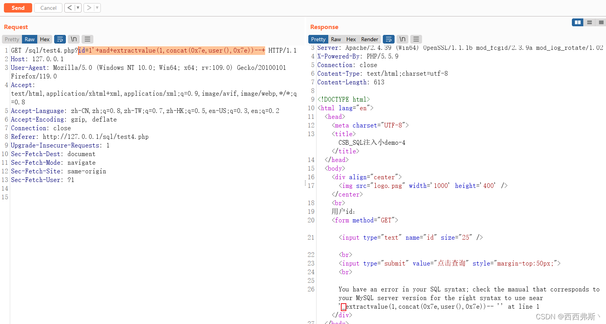Switch Response view to Raw tab
Viewport: 606px width, 324px height.
(336, 39)
